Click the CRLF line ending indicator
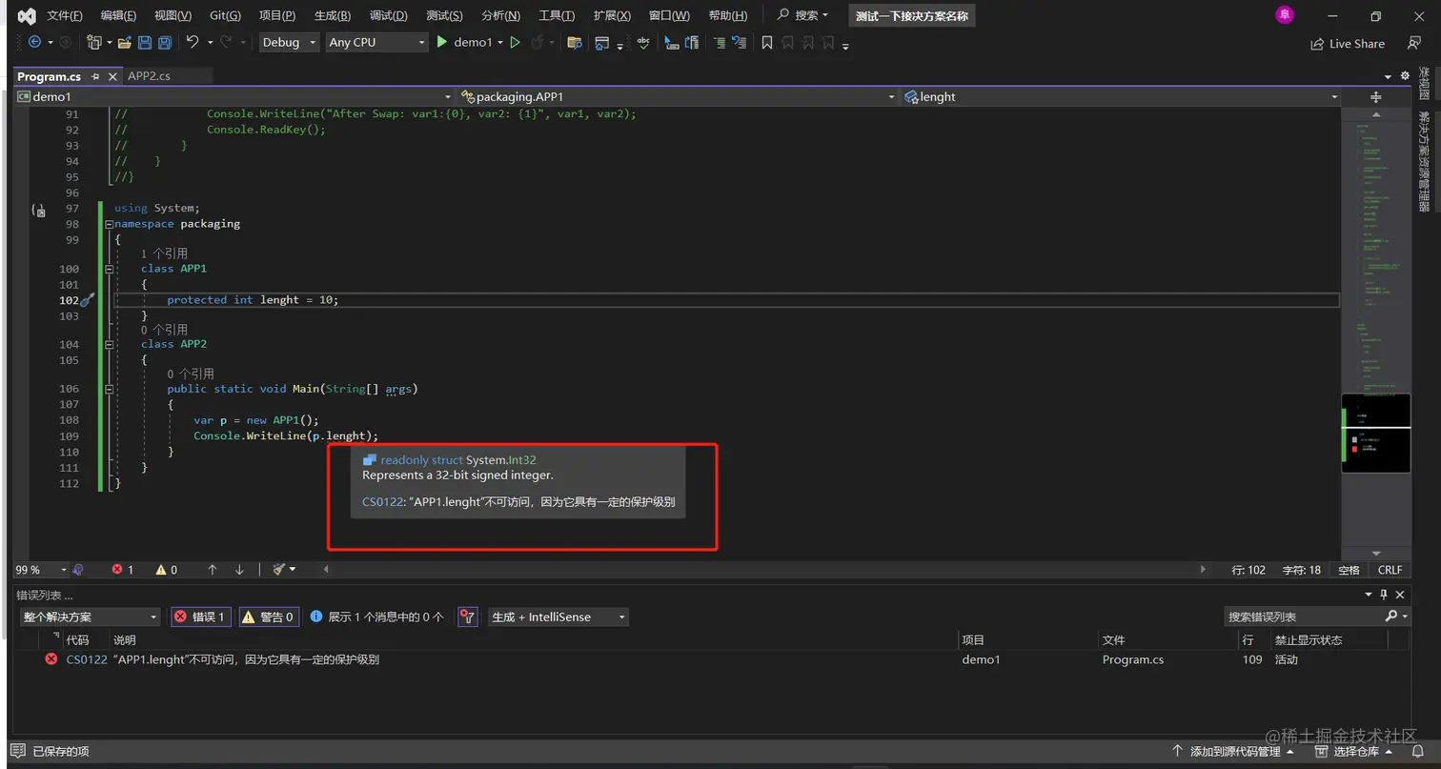This screenshot has height=769, width=1441. pos(1390,570)
